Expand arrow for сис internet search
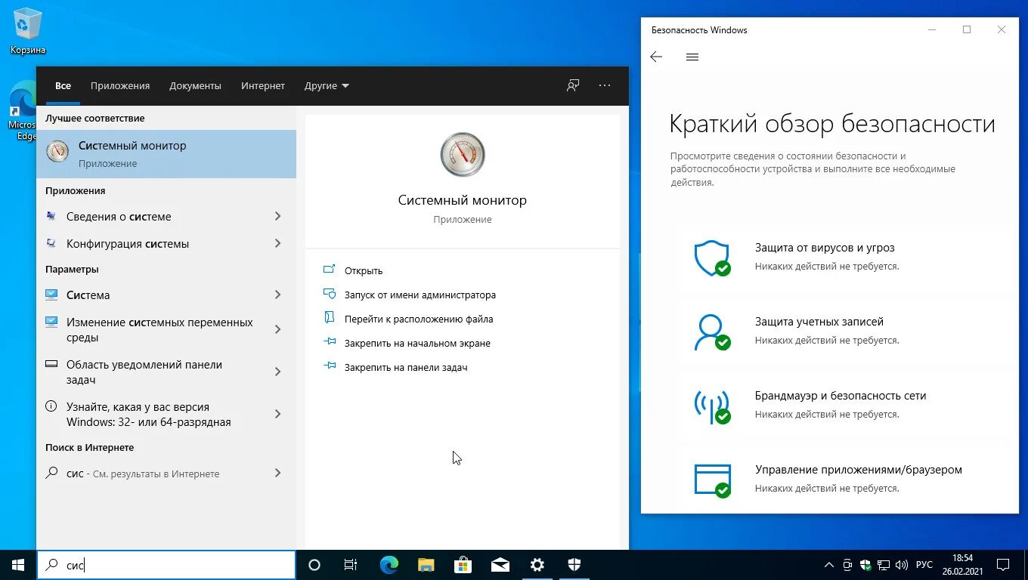This screenshot has width=1028, height=580. point(277,474)
